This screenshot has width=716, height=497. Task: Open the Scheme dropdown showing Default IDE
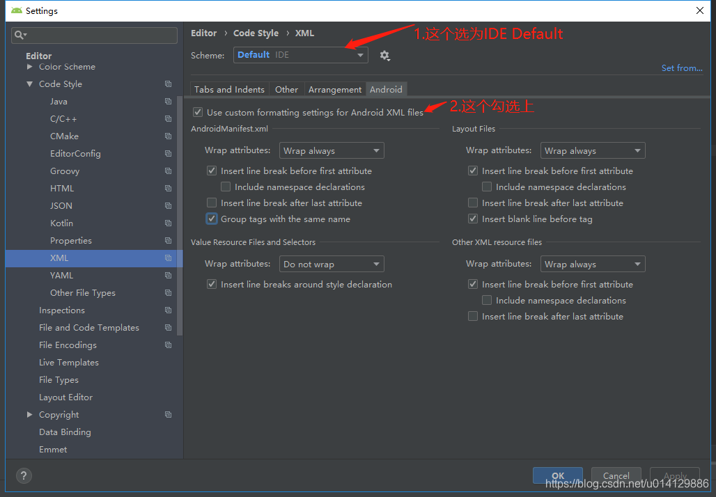tap(300, 55)
